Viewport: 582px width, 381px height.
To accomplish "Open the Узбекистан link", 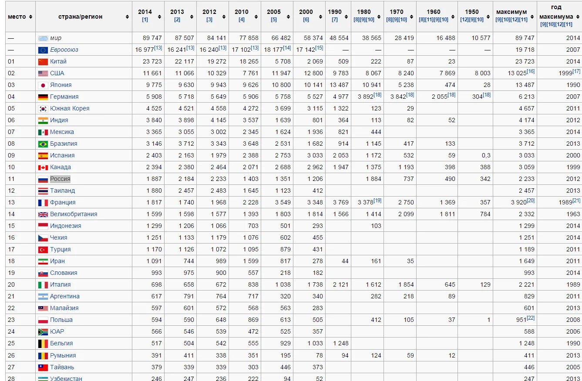I will tap(66, 378).
